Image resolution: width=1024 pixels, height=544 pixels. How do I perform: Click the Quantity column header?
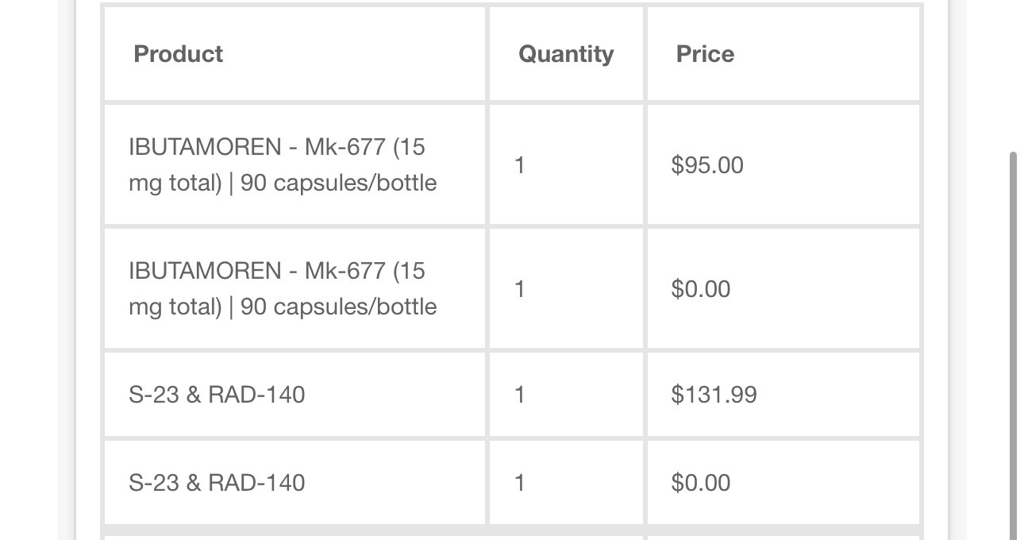(565, 54)
